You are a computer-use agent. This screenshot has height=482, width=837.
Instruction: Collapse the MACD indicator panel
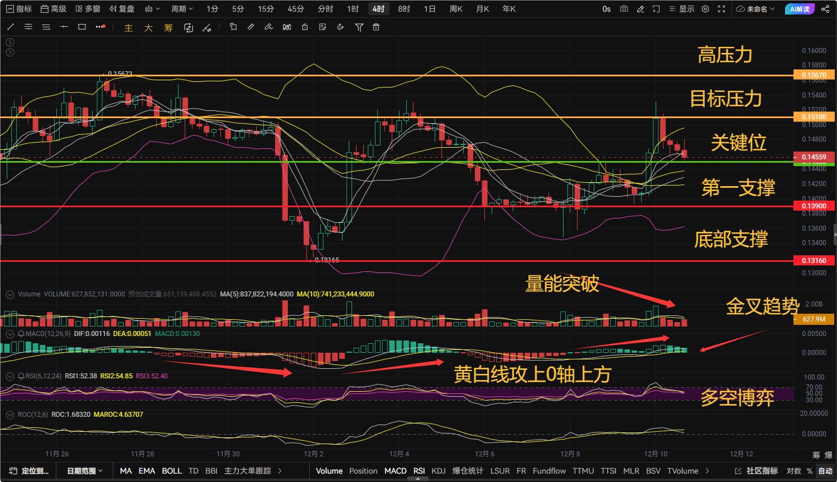10,334
